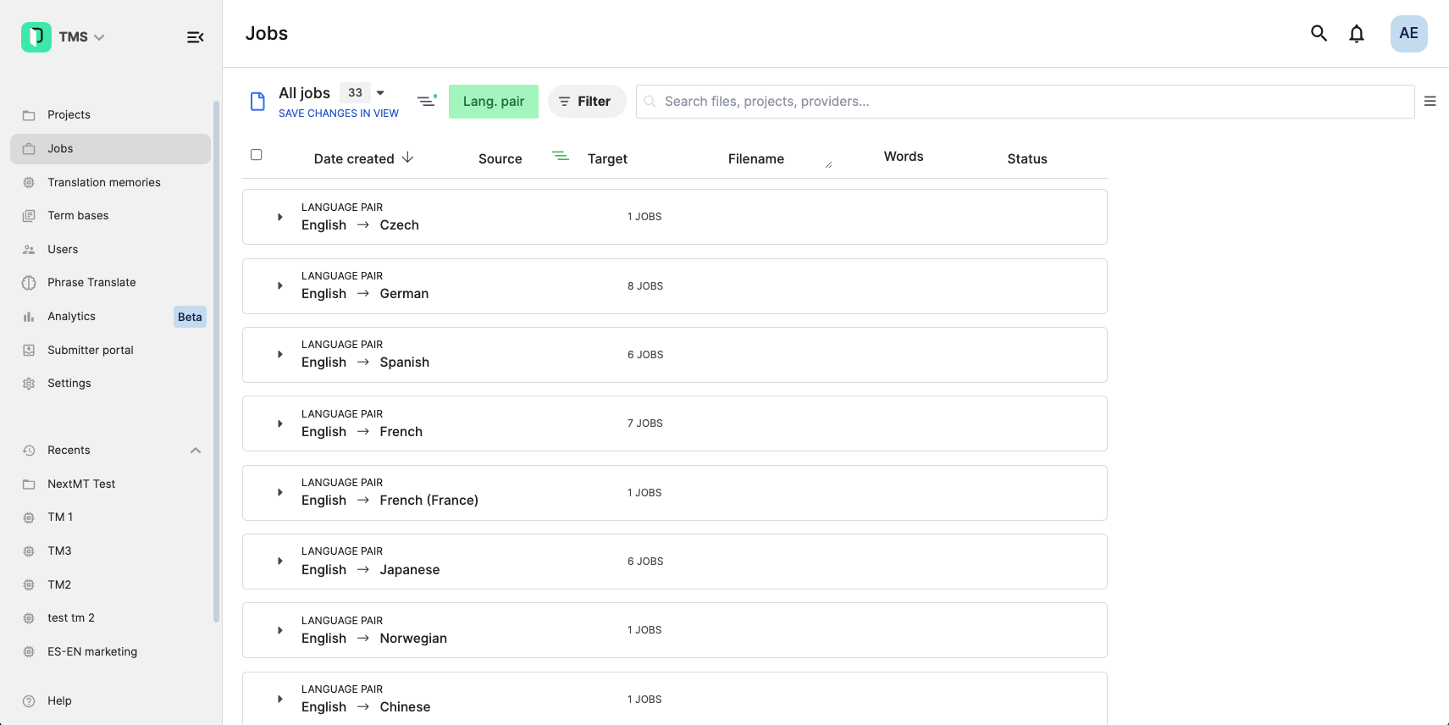Collapse the Recents section
Viewport: 1449px width, 725px height.
196,451
